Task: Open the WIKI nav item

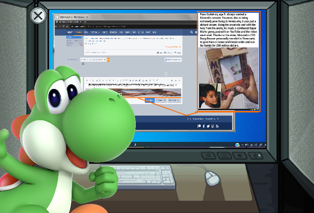Action: coord(154,32)
